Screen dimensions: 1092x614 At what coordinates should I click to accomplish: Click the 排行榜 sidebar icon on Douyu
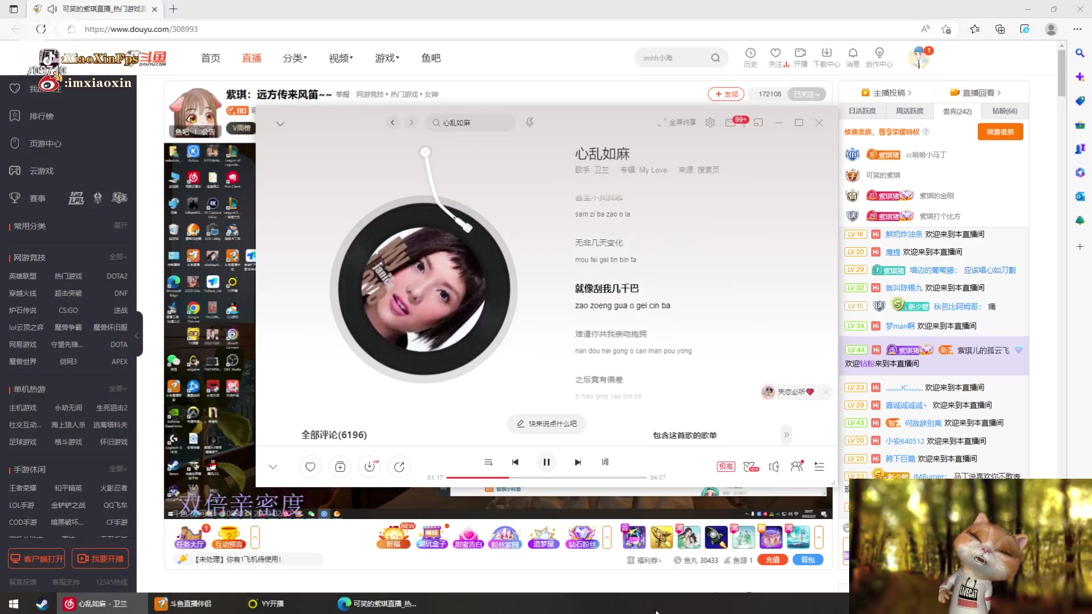pyautogui.click(x=15, y=115)
